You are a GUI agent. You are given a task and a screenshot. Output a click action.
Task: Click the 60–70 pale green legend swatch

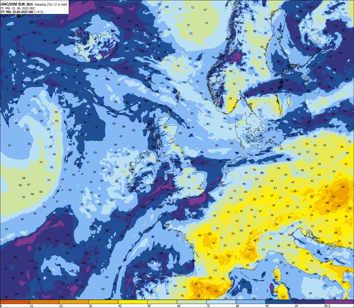coord(192,302)
